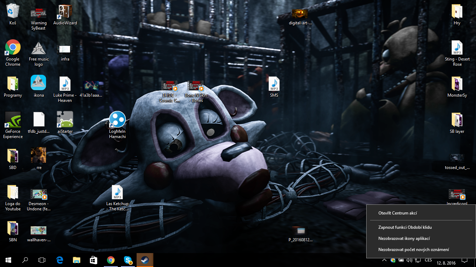The height and width of the screenshot is (267, 476).
Task: Open the Windows Store taskbar icon
Action: click(x=94, y=260)
